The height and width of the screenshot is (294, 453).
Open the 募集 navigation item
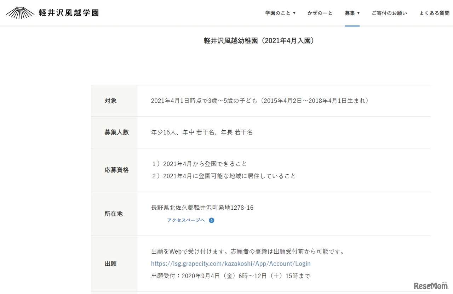(x=350, y=13)
